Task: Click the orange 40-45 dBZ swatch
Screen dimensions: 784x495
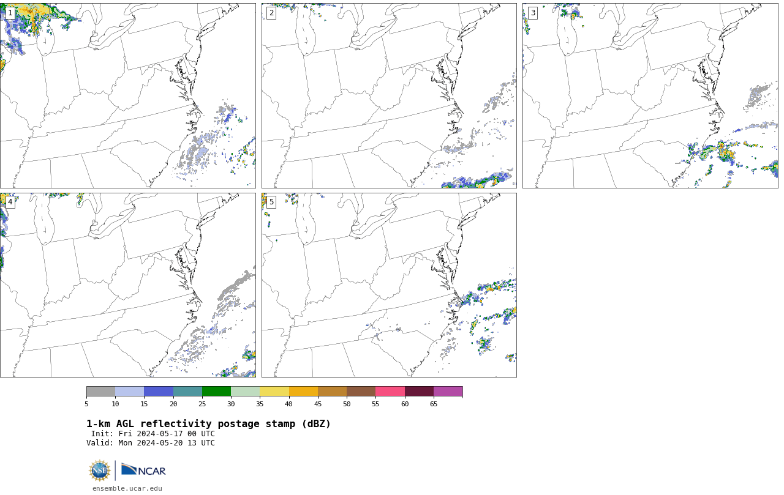Action: [x=303, y=392]
